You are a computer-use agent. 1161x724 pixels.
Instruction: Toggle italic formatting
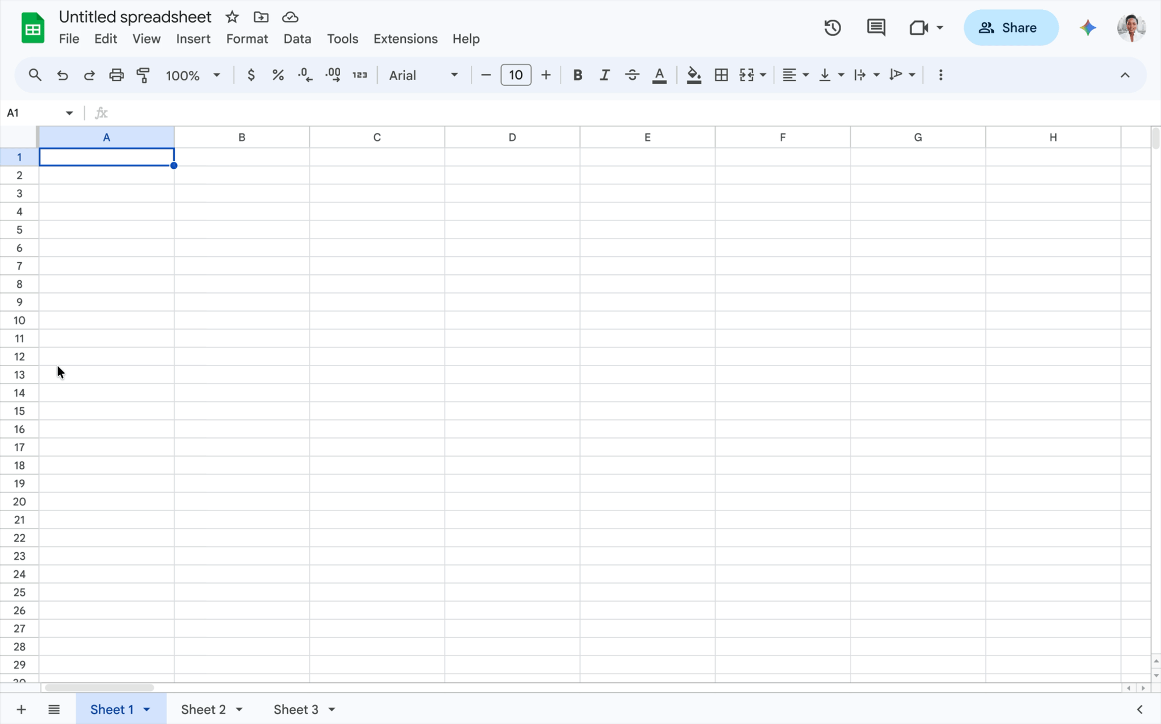(x=604, y=75)
